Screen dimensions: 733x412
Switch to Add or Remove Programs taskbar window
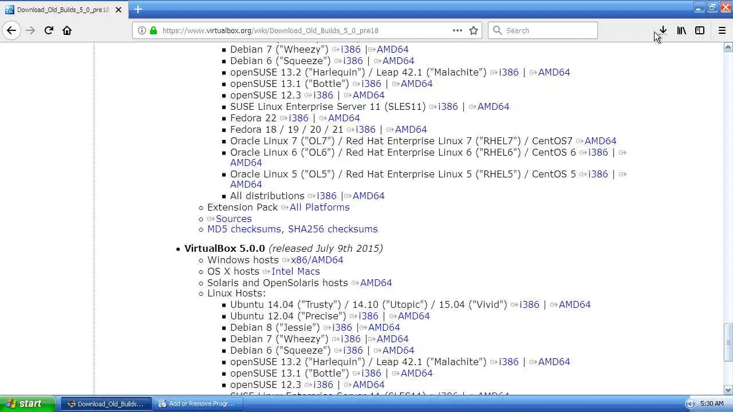pos(198,403)
